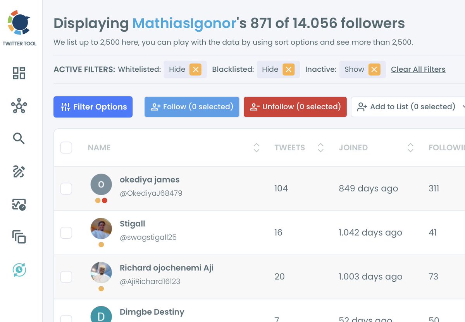Click tweets value 104

click(281, 189)
